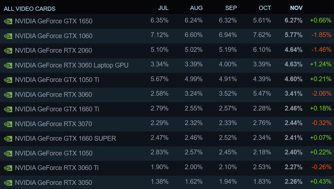Open the ALL VIDEO CARDS header

click(x=30, y=9)
